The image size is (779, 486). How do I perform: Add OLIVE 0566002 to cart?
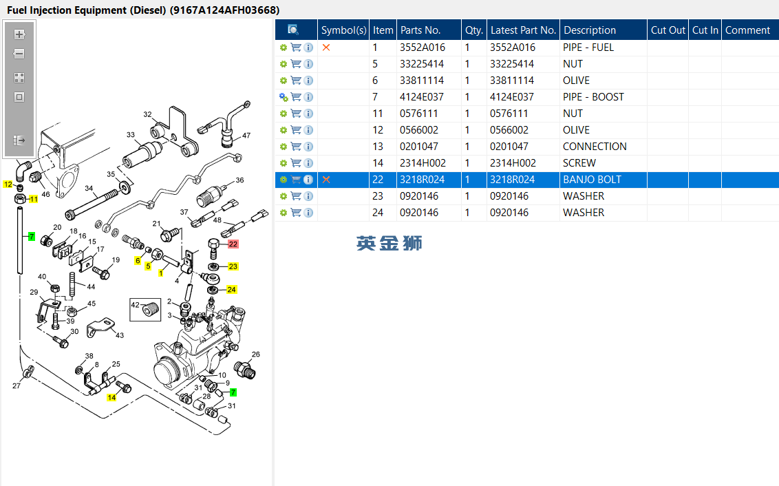(x=296, y=130)
